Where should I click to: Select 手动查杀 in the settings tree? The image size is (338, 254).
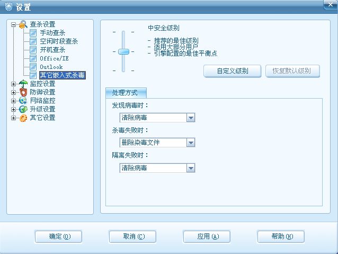pyautogui.click(x=52, y=33)
